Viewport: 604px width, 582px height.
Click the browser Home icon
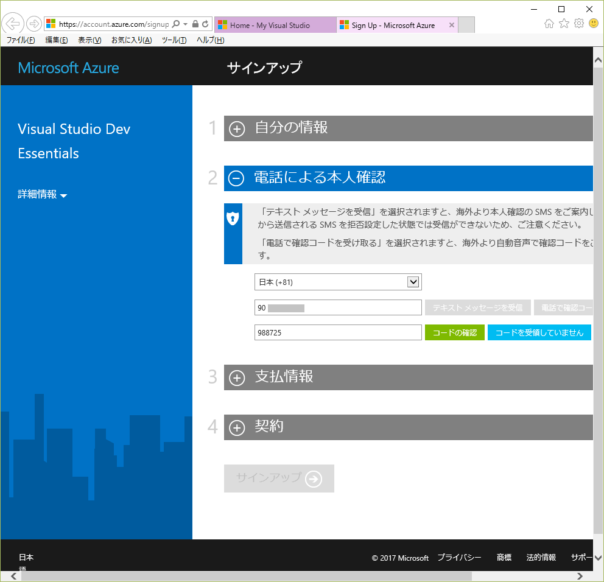[549, 24]
